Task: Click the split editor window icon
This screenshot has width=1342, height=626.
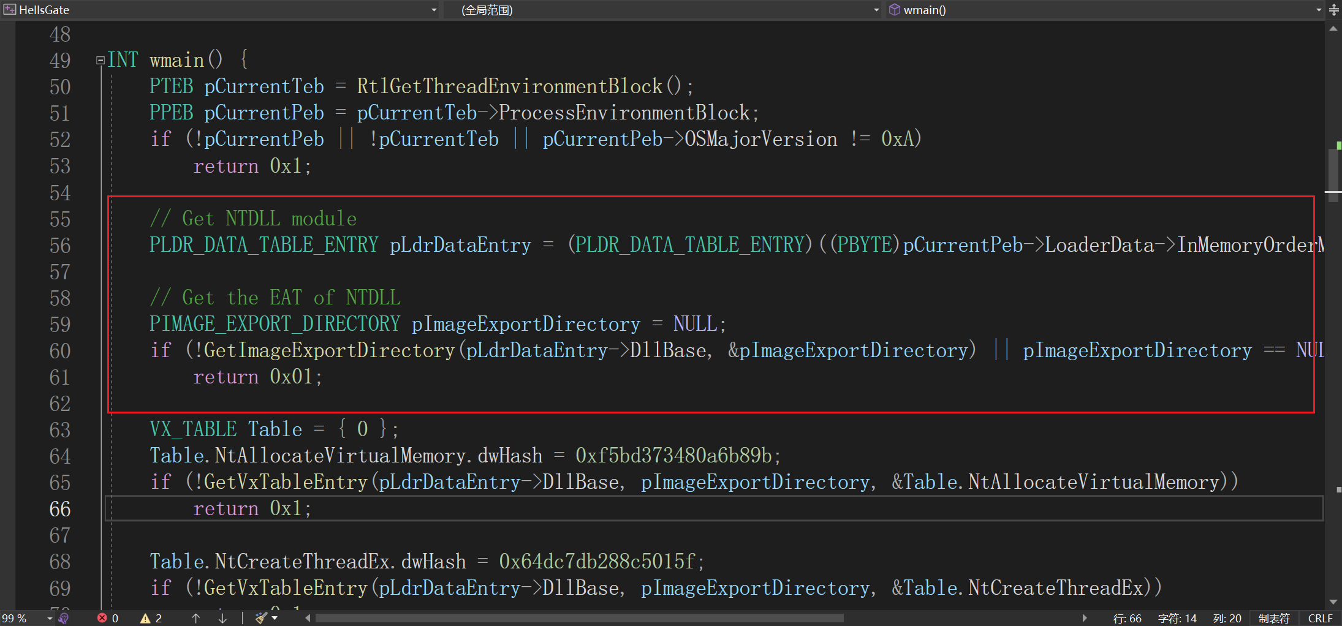Action: (1334, 10)
